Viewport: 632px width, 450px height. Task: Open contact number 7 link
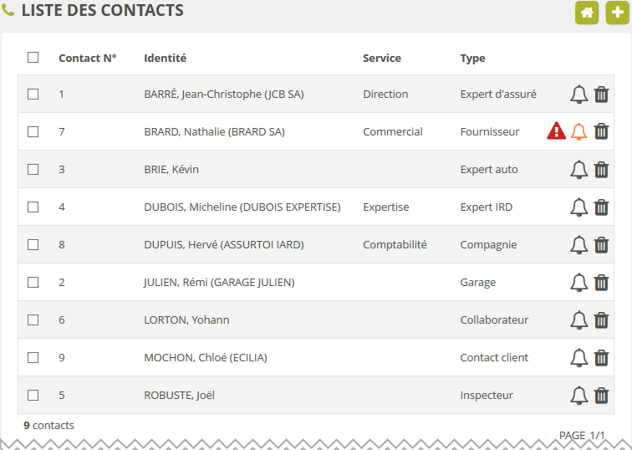click(x=62, y=132)
